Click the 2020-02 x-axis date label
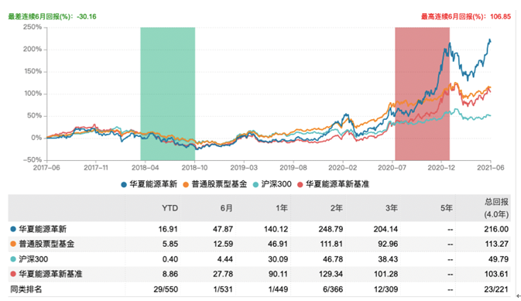The width and height of the screenshot is (521, 301). pos(343,168)
